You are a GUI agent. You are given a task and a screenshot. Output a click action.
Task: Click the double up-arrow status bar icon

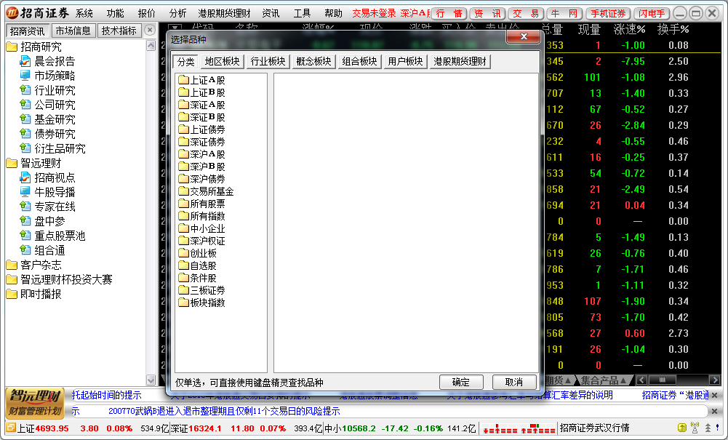708,428
